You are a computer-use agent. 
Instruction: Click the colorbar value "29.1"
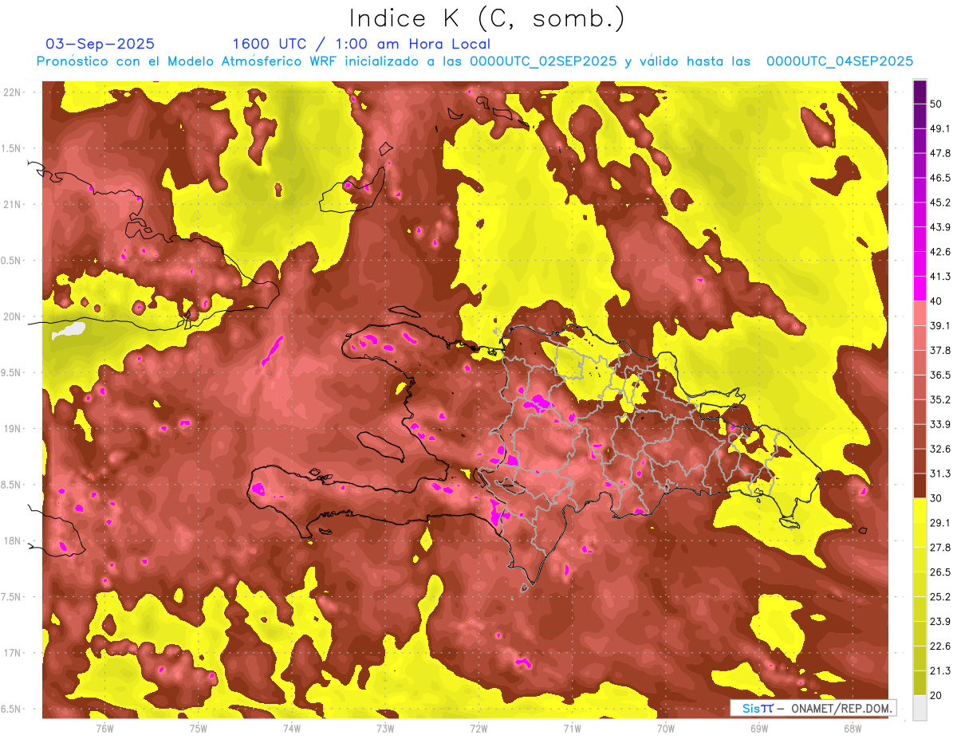point(939,523)
